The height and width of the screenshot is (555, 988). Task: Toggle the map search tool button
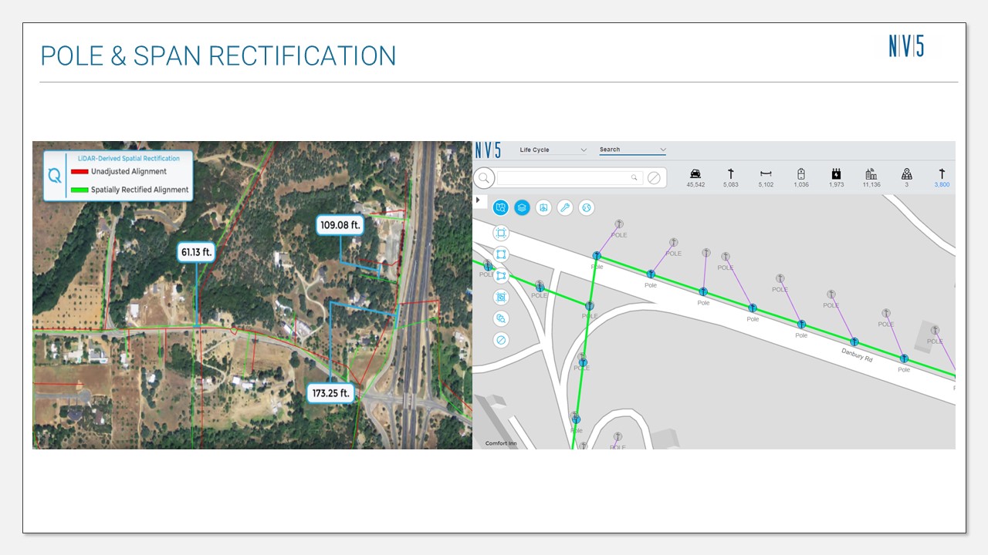pos(501,207)
